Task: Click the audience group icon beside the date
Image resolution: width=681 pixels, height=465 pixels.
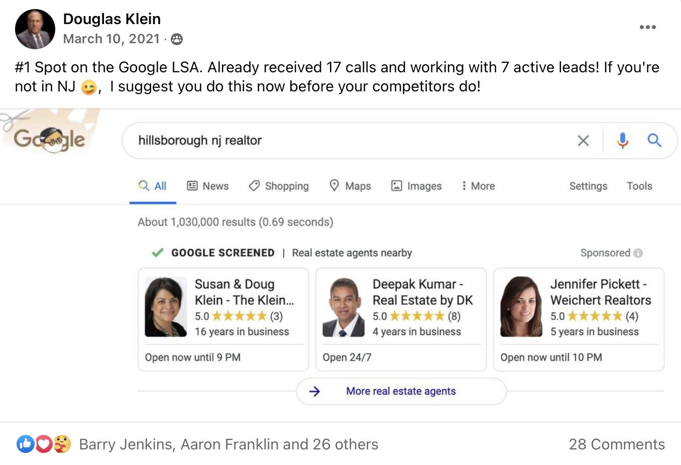Action: [x=177, y=39]
